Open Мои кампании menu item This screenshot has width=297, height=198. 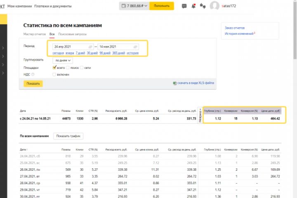pos(19,6)
